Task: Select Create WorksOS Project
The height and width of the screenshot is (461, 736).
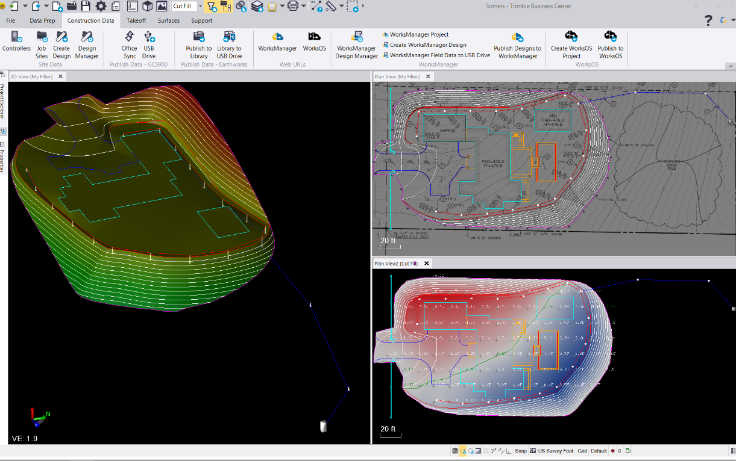Action: pyautogui.click(x=570, y=45)
